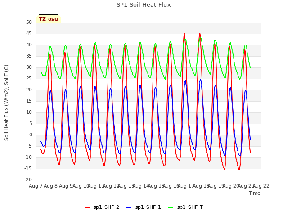Click the Aug 8 x-axis tick label
Screen dimensions: 288x216
point(51,186)
